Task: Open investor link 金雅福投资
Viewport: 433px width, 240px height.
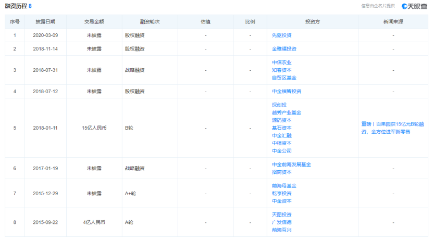Action: click(x=284, y=49)
